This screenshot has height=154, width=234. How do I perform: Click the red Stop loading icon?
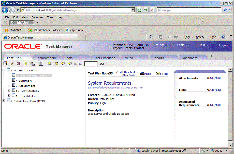click(x=152, y=10)
